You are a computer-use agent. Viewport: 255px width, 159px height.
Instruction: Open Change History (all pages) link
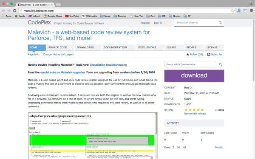pyautogui.click(x=58, y=55)
